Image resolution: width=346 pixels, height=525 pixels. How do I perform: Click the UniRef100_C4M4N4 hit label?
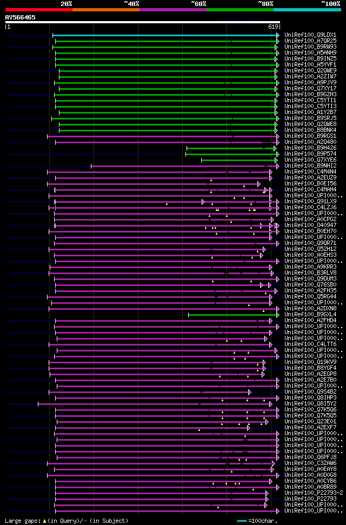310,172
